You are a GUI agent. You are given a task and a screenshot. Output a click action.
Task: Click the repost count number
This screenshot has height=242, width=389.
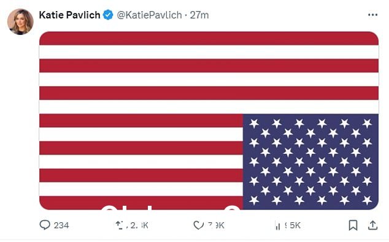(x=137, y=225)
